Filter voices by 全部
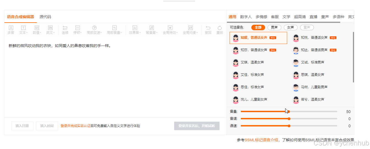Viewport: 370px width, 149px height. pos(258,27)
